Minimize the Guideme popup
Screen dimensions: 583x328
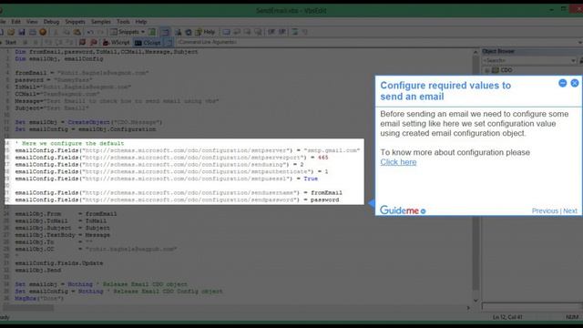[x=563, y=83]
